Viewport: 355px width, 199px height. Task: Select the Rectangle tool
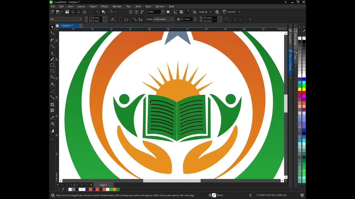pyautogui.click(x=52, y=65)
